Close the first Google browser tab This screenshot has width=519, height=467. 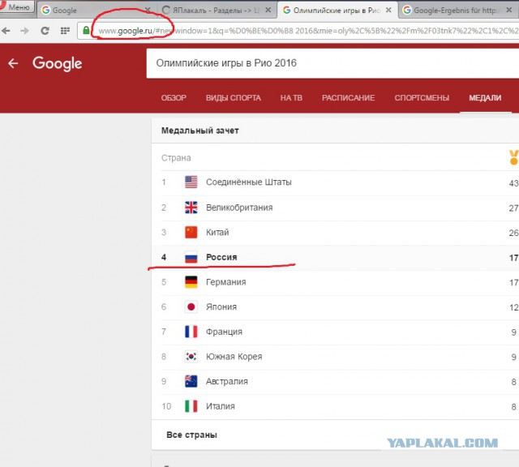[148, 11]
